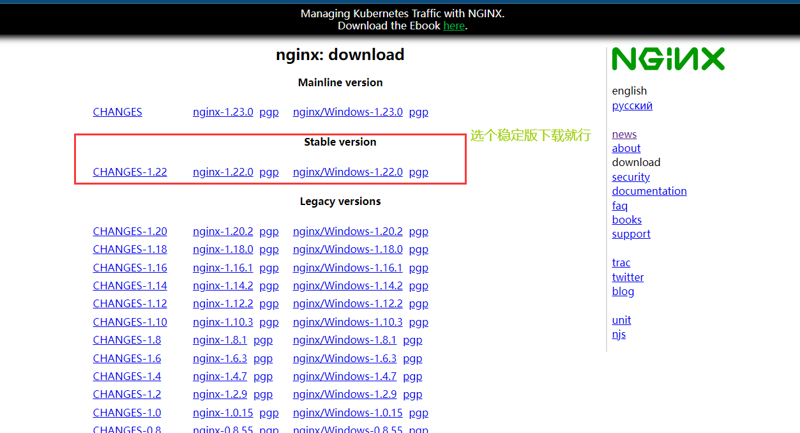The width and height of the screenshot is (800, 433).
Task: Download nginx-1.18.0 source
Action: tap(223, 249)
